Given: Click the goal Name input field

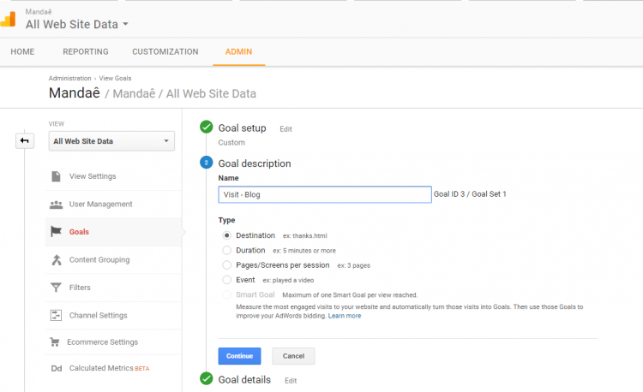Looking at the screenshot, I should (x=325, y=194).
